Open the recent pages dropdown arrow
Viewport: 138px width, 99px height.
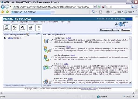[x=11, y=7]
